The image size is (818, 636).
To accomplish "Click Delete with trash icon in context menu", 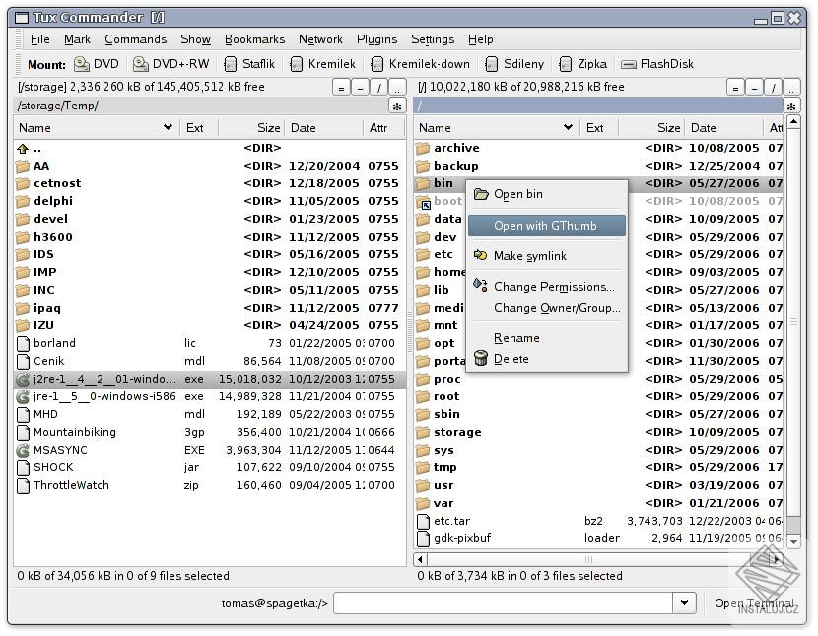I will (x=511, y=359).
